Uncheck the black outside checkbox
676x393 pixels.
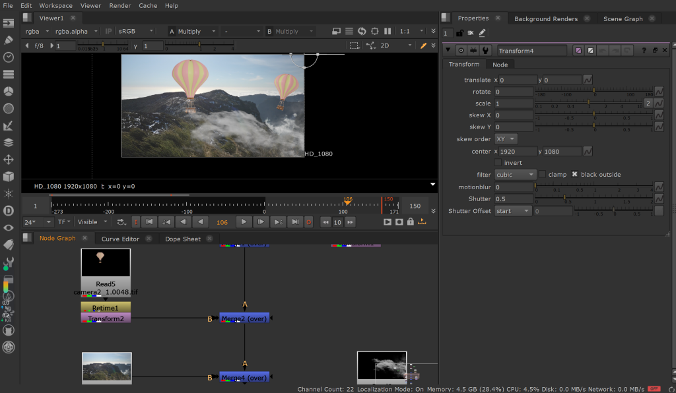(x=574, y=175)
